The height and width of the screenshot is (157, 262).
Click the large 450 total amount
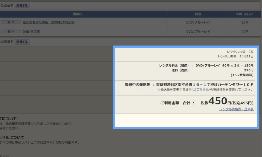(x=218, y=101)
